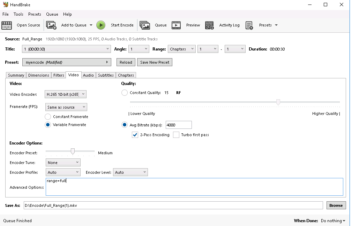The width and height of the screenshot is (352, 226).
Task: Click the Start Encode label
Action: coord(122,25)
